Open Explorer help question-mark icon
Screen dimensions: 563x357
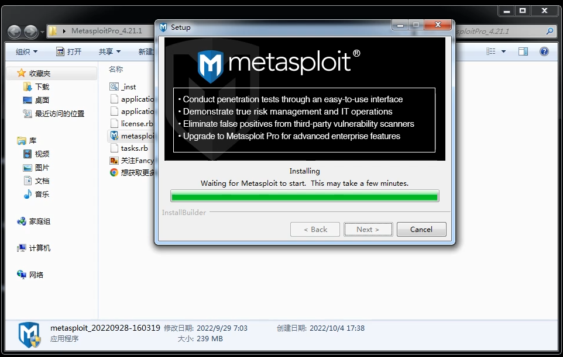(544, 51)
